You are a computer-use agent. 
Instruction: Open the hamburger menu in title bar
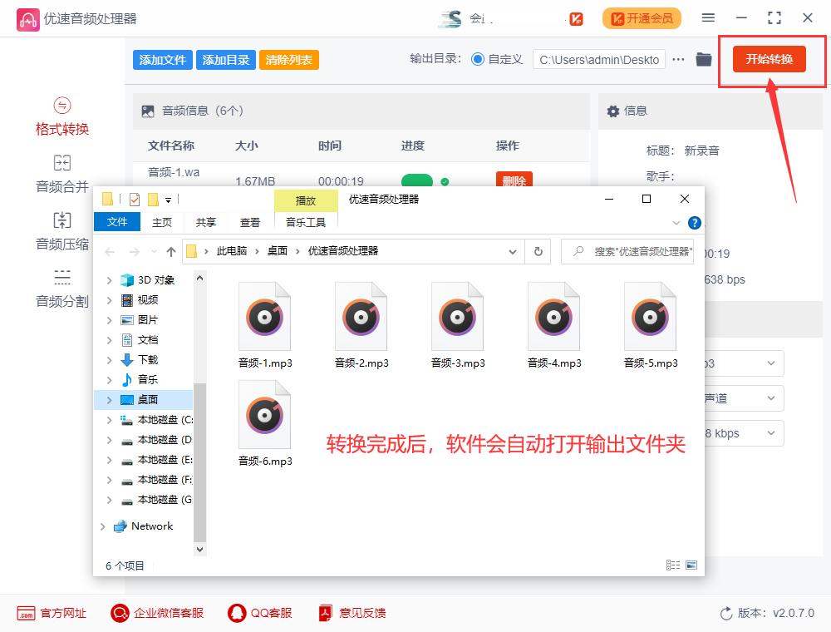coord(708,17)
